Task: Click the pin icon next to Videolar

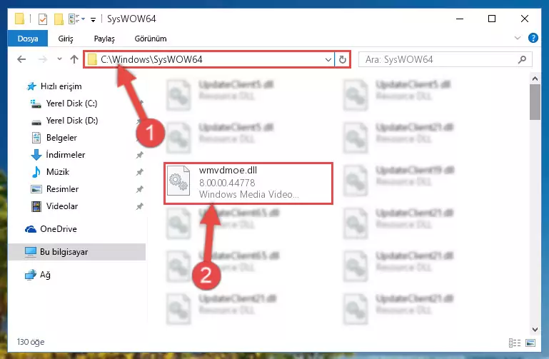Action: 140,206
